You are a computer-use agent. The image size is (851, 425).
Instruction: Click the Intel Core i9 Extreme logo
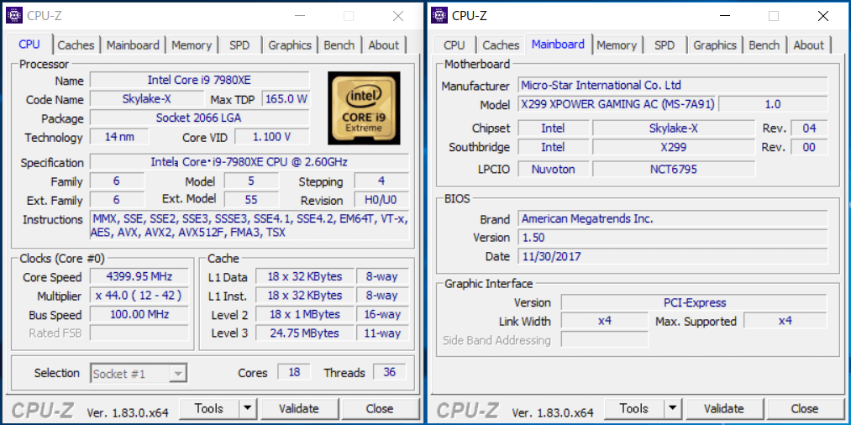click(364, 108)
